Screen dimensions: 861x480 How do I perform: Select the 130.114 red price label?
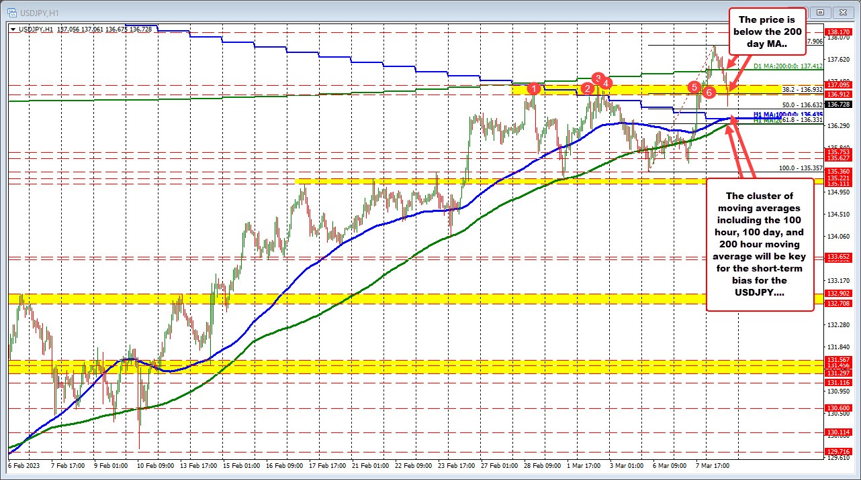[x=837, y=432]
